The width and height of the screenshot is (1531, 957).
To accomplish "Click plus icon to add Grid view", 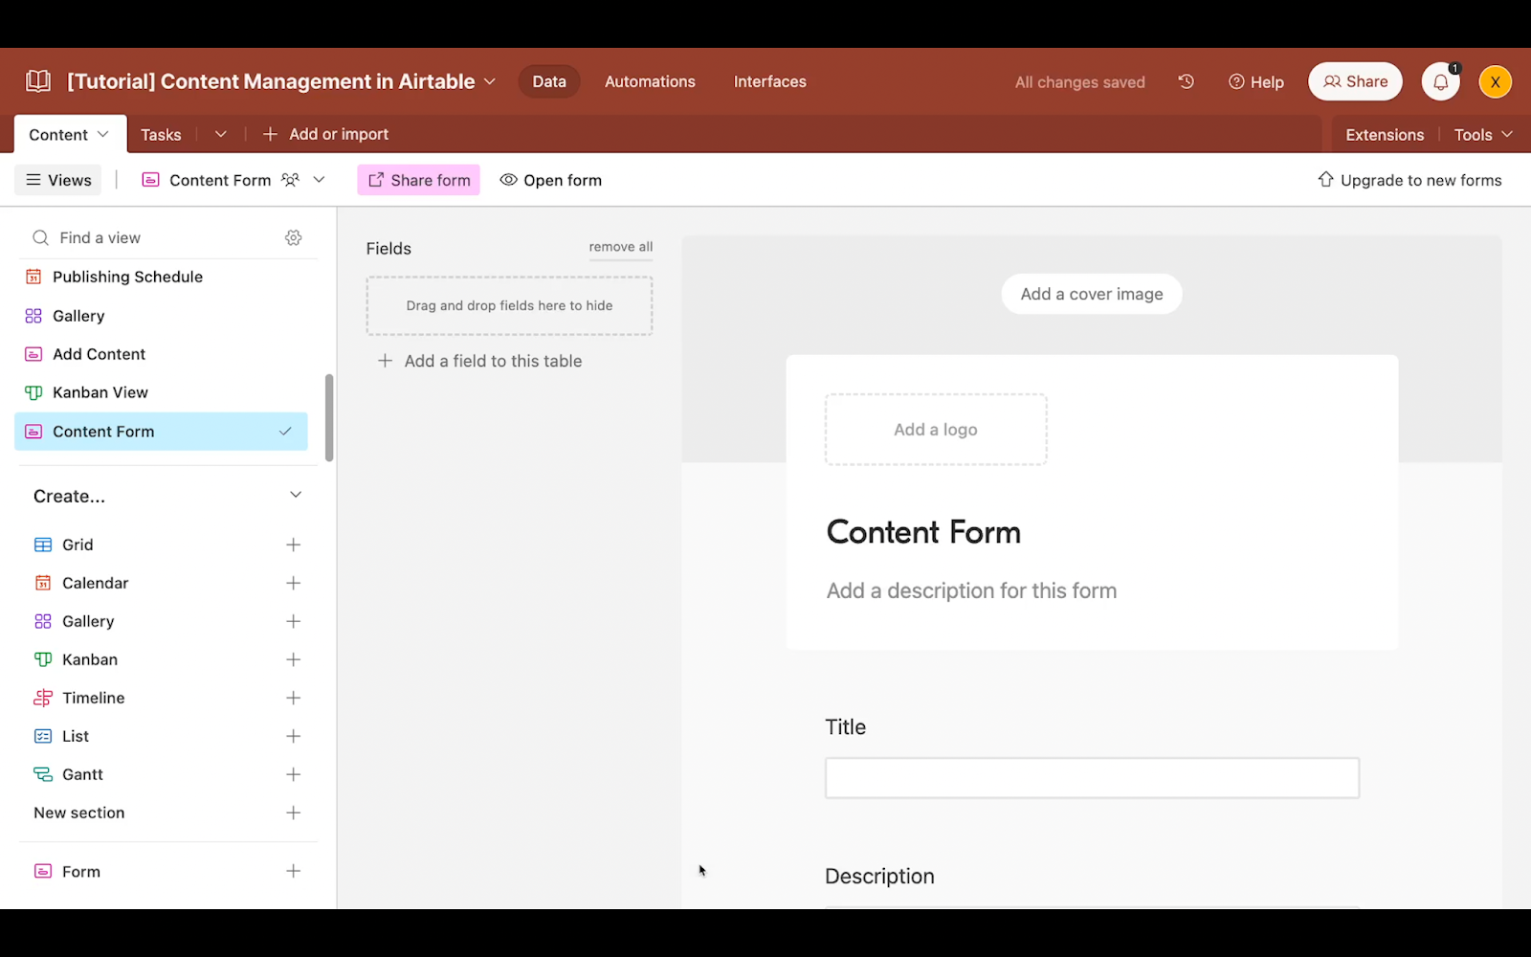I will (x=294, y=545).
